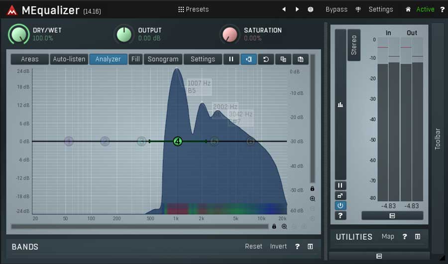Image resolution: width=448 pixels, height=264 pixels.
Task: Click the meter histogram icon
Action: [x=340, y=105]
